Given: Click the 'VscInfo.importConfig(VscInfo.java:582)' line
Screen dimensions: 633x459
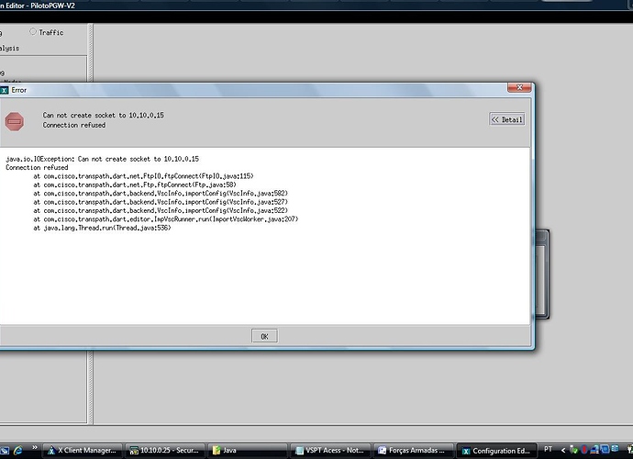Looking at the screenshot, I should [161, 193].
